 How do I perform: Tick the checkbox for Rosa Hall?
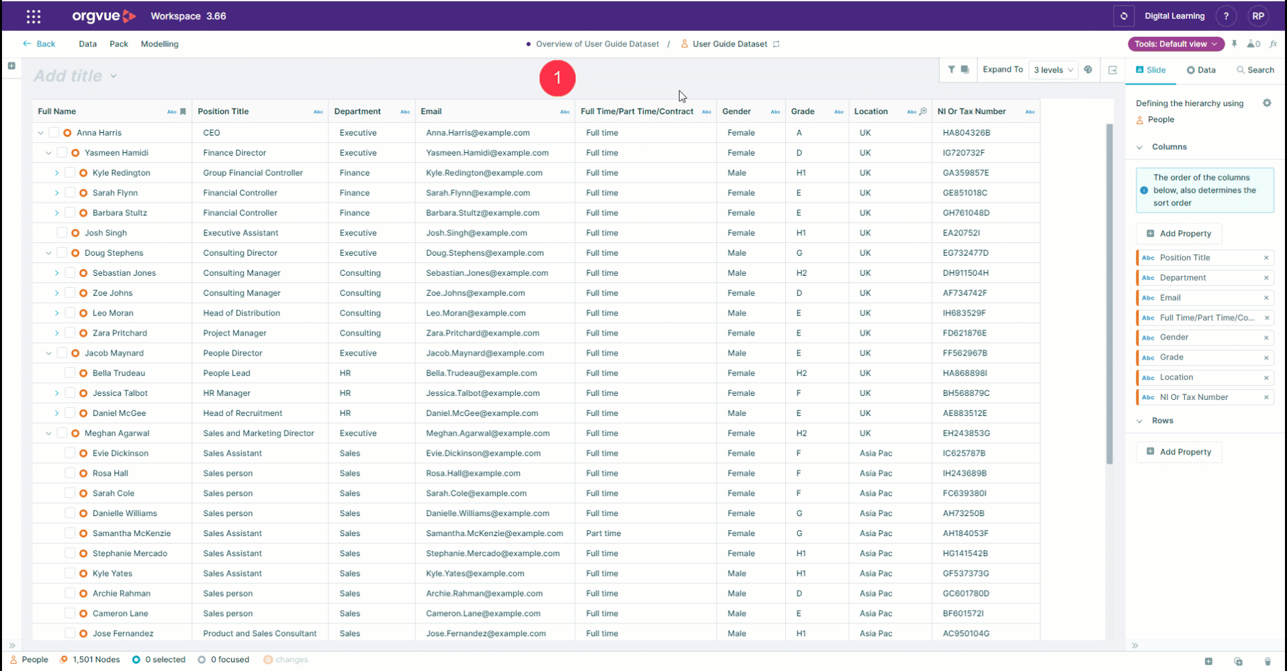[70, 473]
